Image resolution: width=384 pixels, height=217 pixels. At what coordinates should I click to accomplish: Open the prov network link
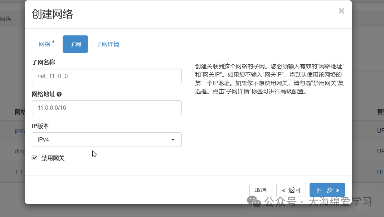point(20,130)
